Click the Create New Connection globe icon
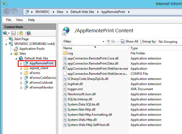 [x=5, y=33]
